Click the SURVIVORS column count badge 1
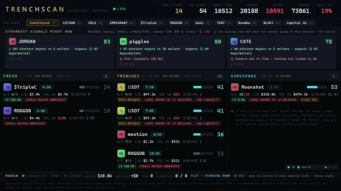 coord(333,76)
